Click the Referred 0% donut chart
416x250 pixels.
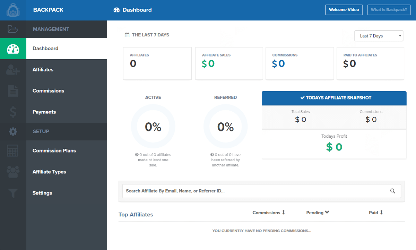coord(225,127)
